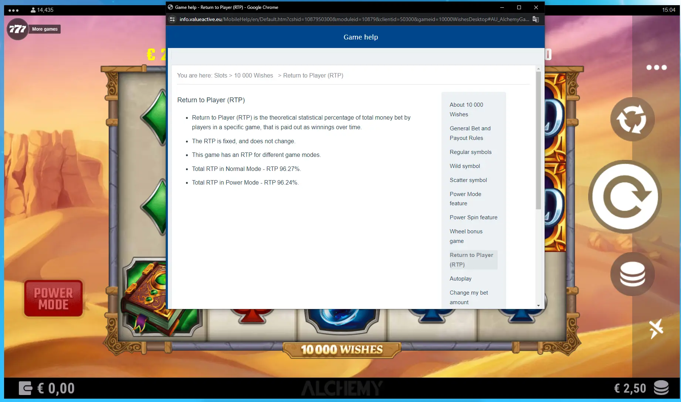Viewport: 681px width, 402px height.
Task: Select Autoplay in help sidebar
Action: (460, 279)
